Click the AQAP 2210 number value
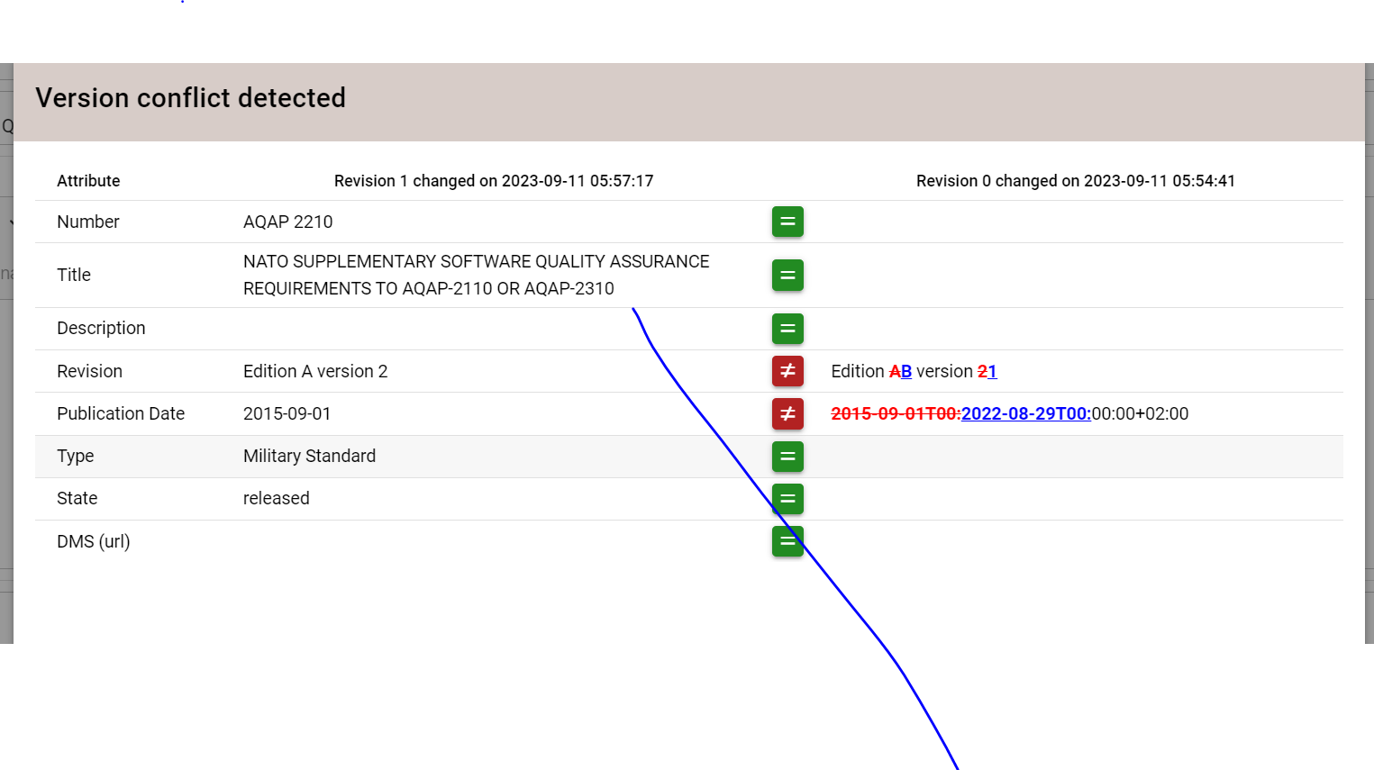The width and height of the screenshot is (1374, 770). [287, 222]
